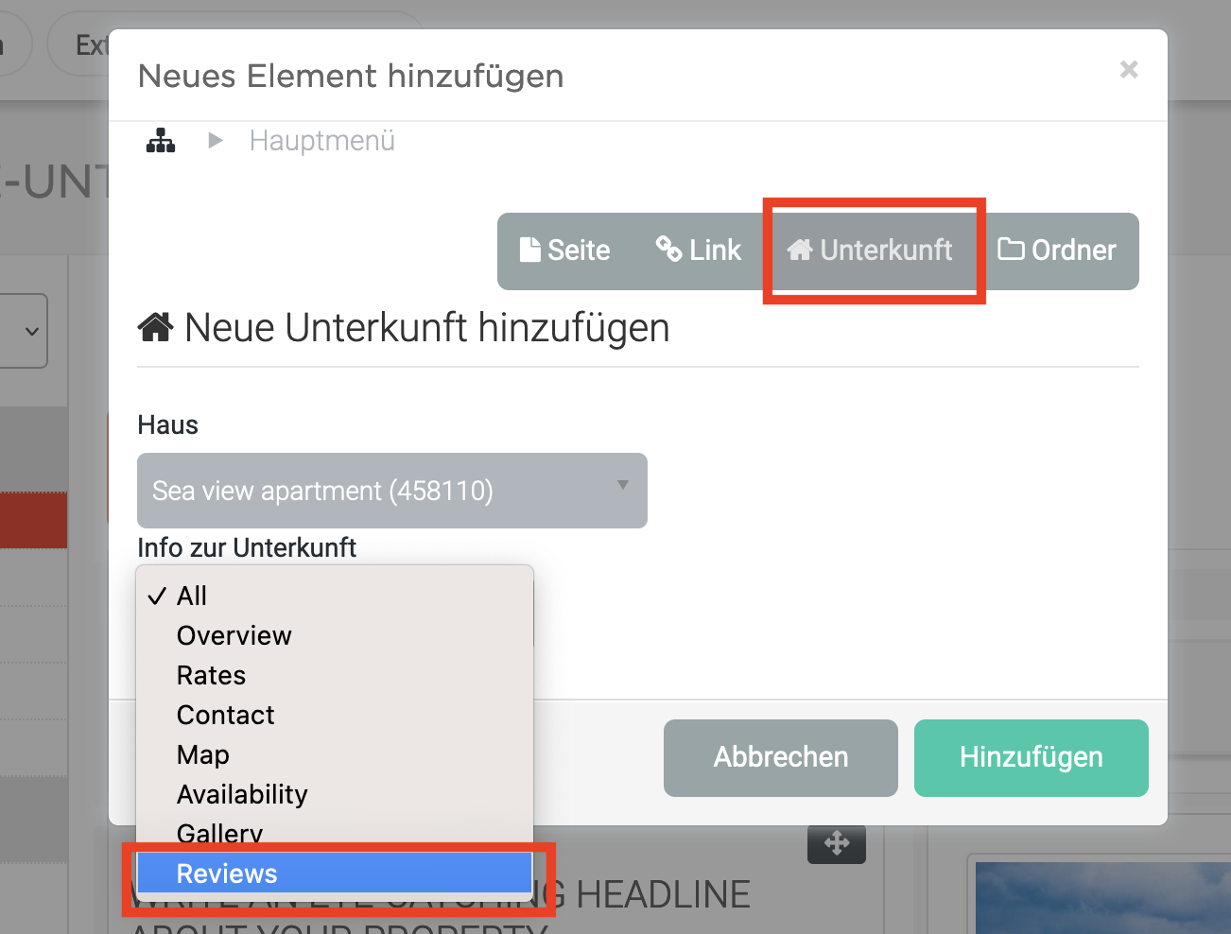Click the Hauptmenü breadcrumb link
Screen dimensions: 1231x934
pos(321,141)
